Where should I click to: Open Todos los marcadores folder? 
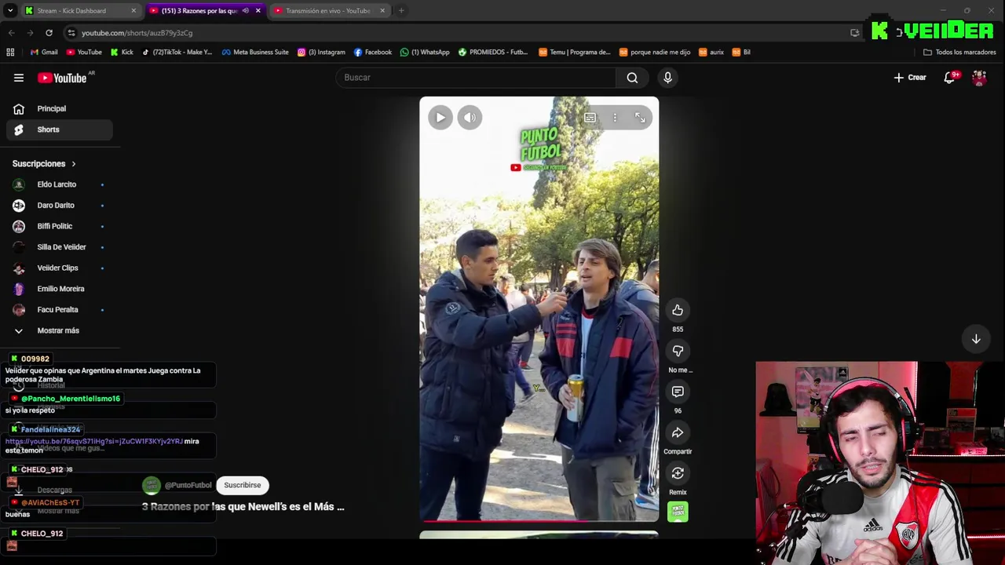coord(959,53)
